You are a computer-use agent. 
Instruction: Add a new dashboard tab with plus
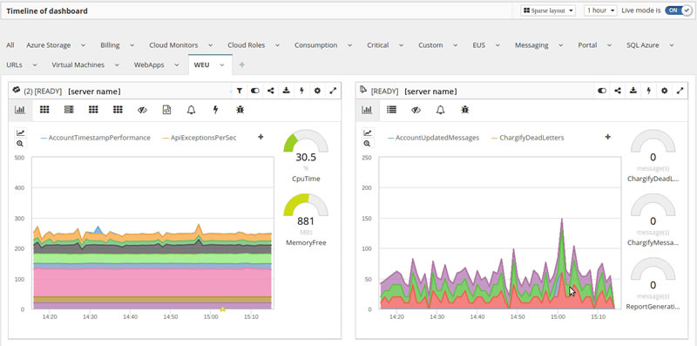[242, 65]
